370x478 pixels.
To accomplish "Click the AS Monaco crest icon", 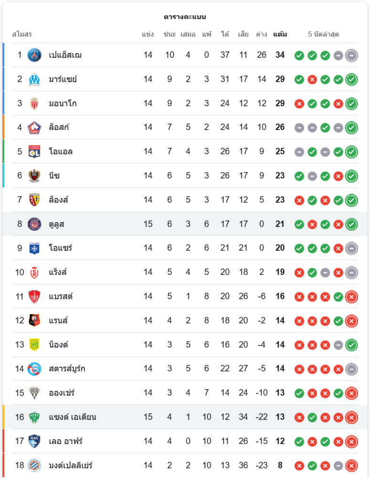I will [x=34, y=103].
